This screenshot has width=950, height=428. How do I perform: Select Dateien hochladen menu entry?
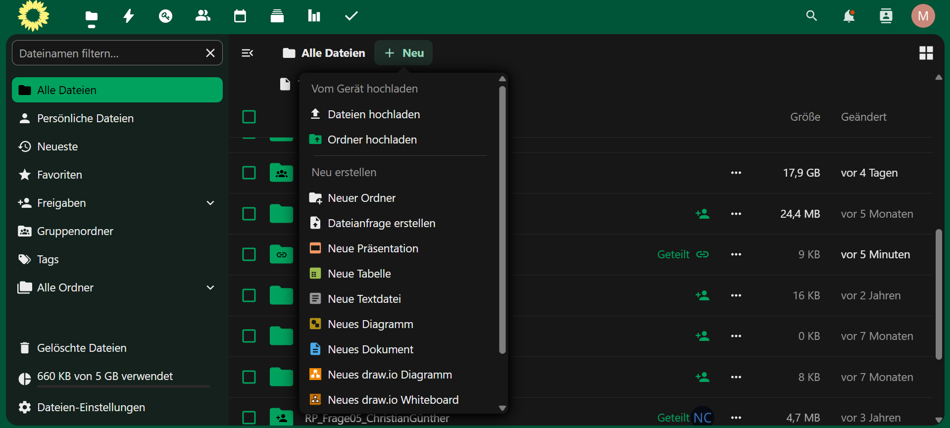pos(374,114)
